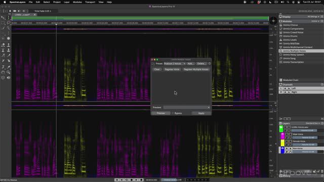324x182 pixels.
Task: Click the Add... preset button
Action: 190,64
